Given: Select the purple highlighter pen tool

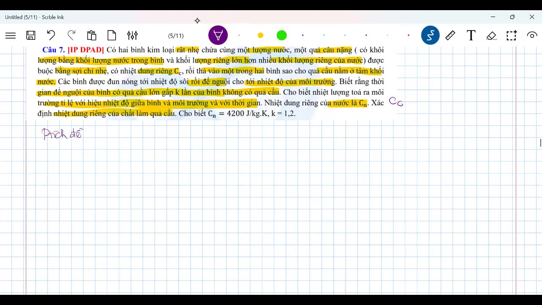Looking at the screenshot, I should click(x=218, y=35).
